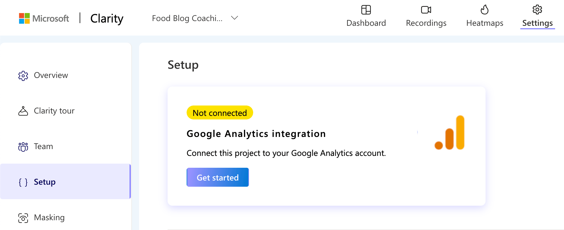Click the Get started button
The image size is (564, 230).
pyautogui.click(x=218, y=177)
